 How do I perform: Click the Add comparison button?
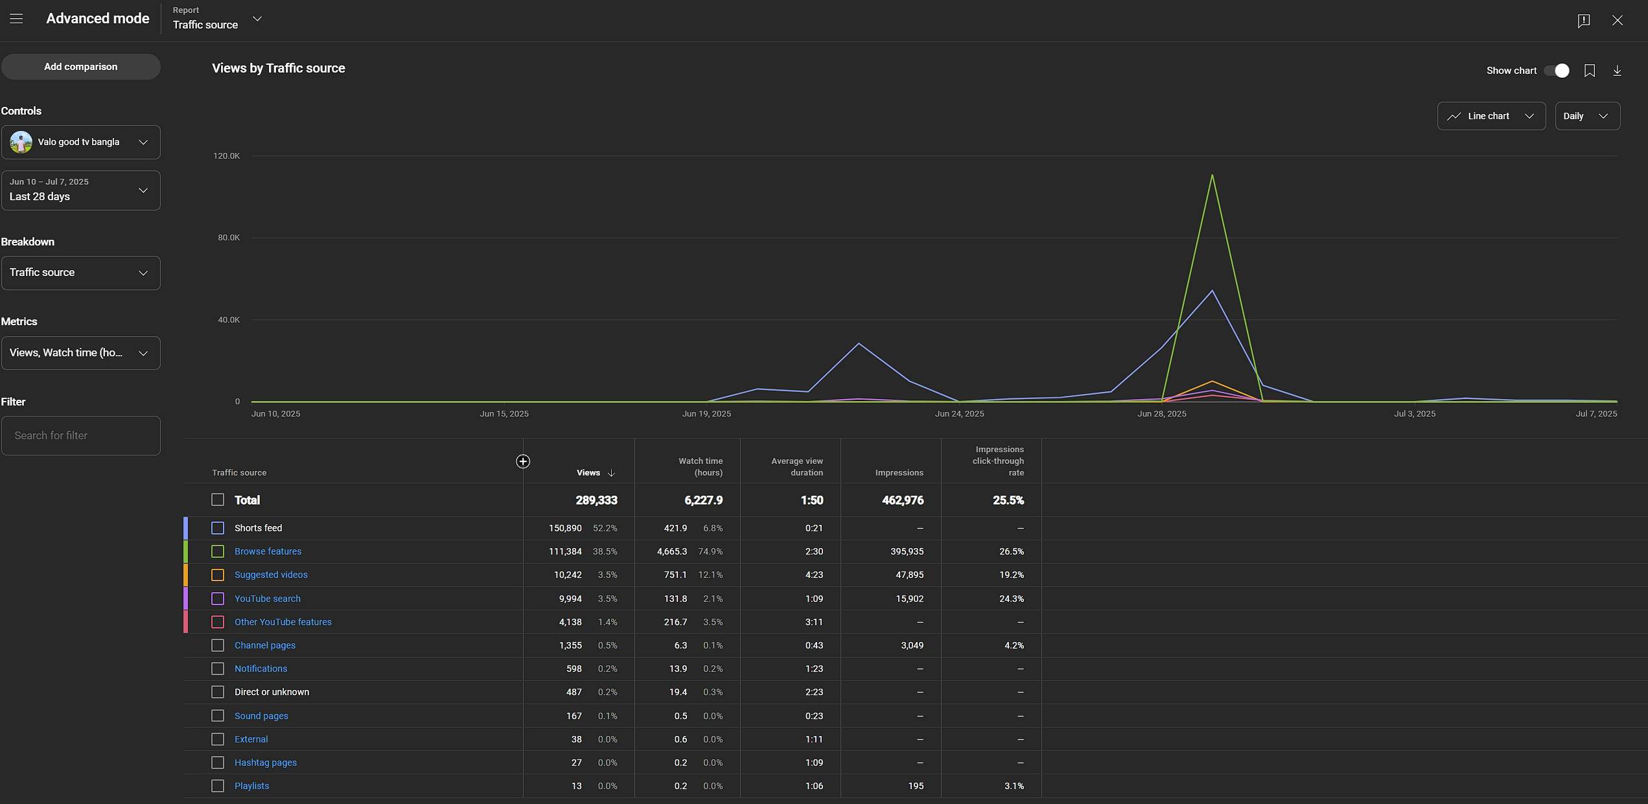pos(80,67)
